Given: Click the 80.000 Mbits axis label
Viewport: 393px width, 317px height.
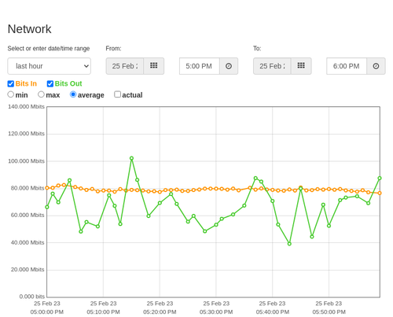Looking at the screenshot, I should coord(28,188).
